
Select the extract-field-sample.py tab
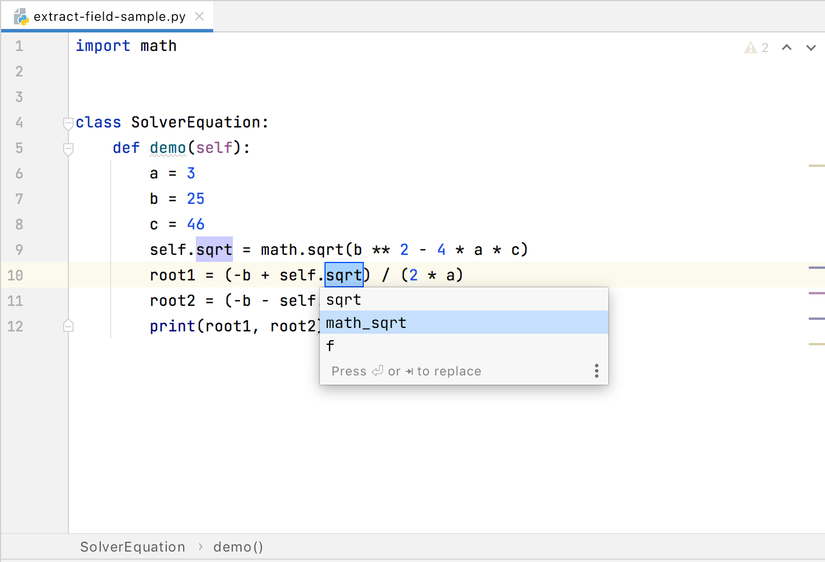click(x=109, y=16)
